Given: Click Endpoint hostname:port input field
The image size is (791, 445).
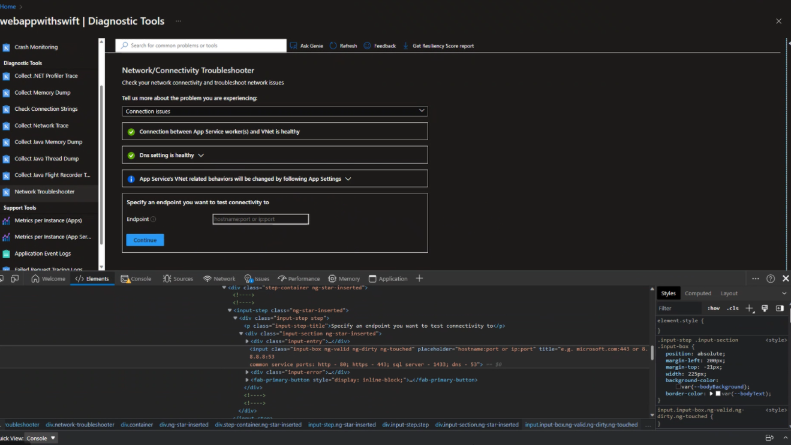Looking at the screenshot, I should click(x=261, y=219).
